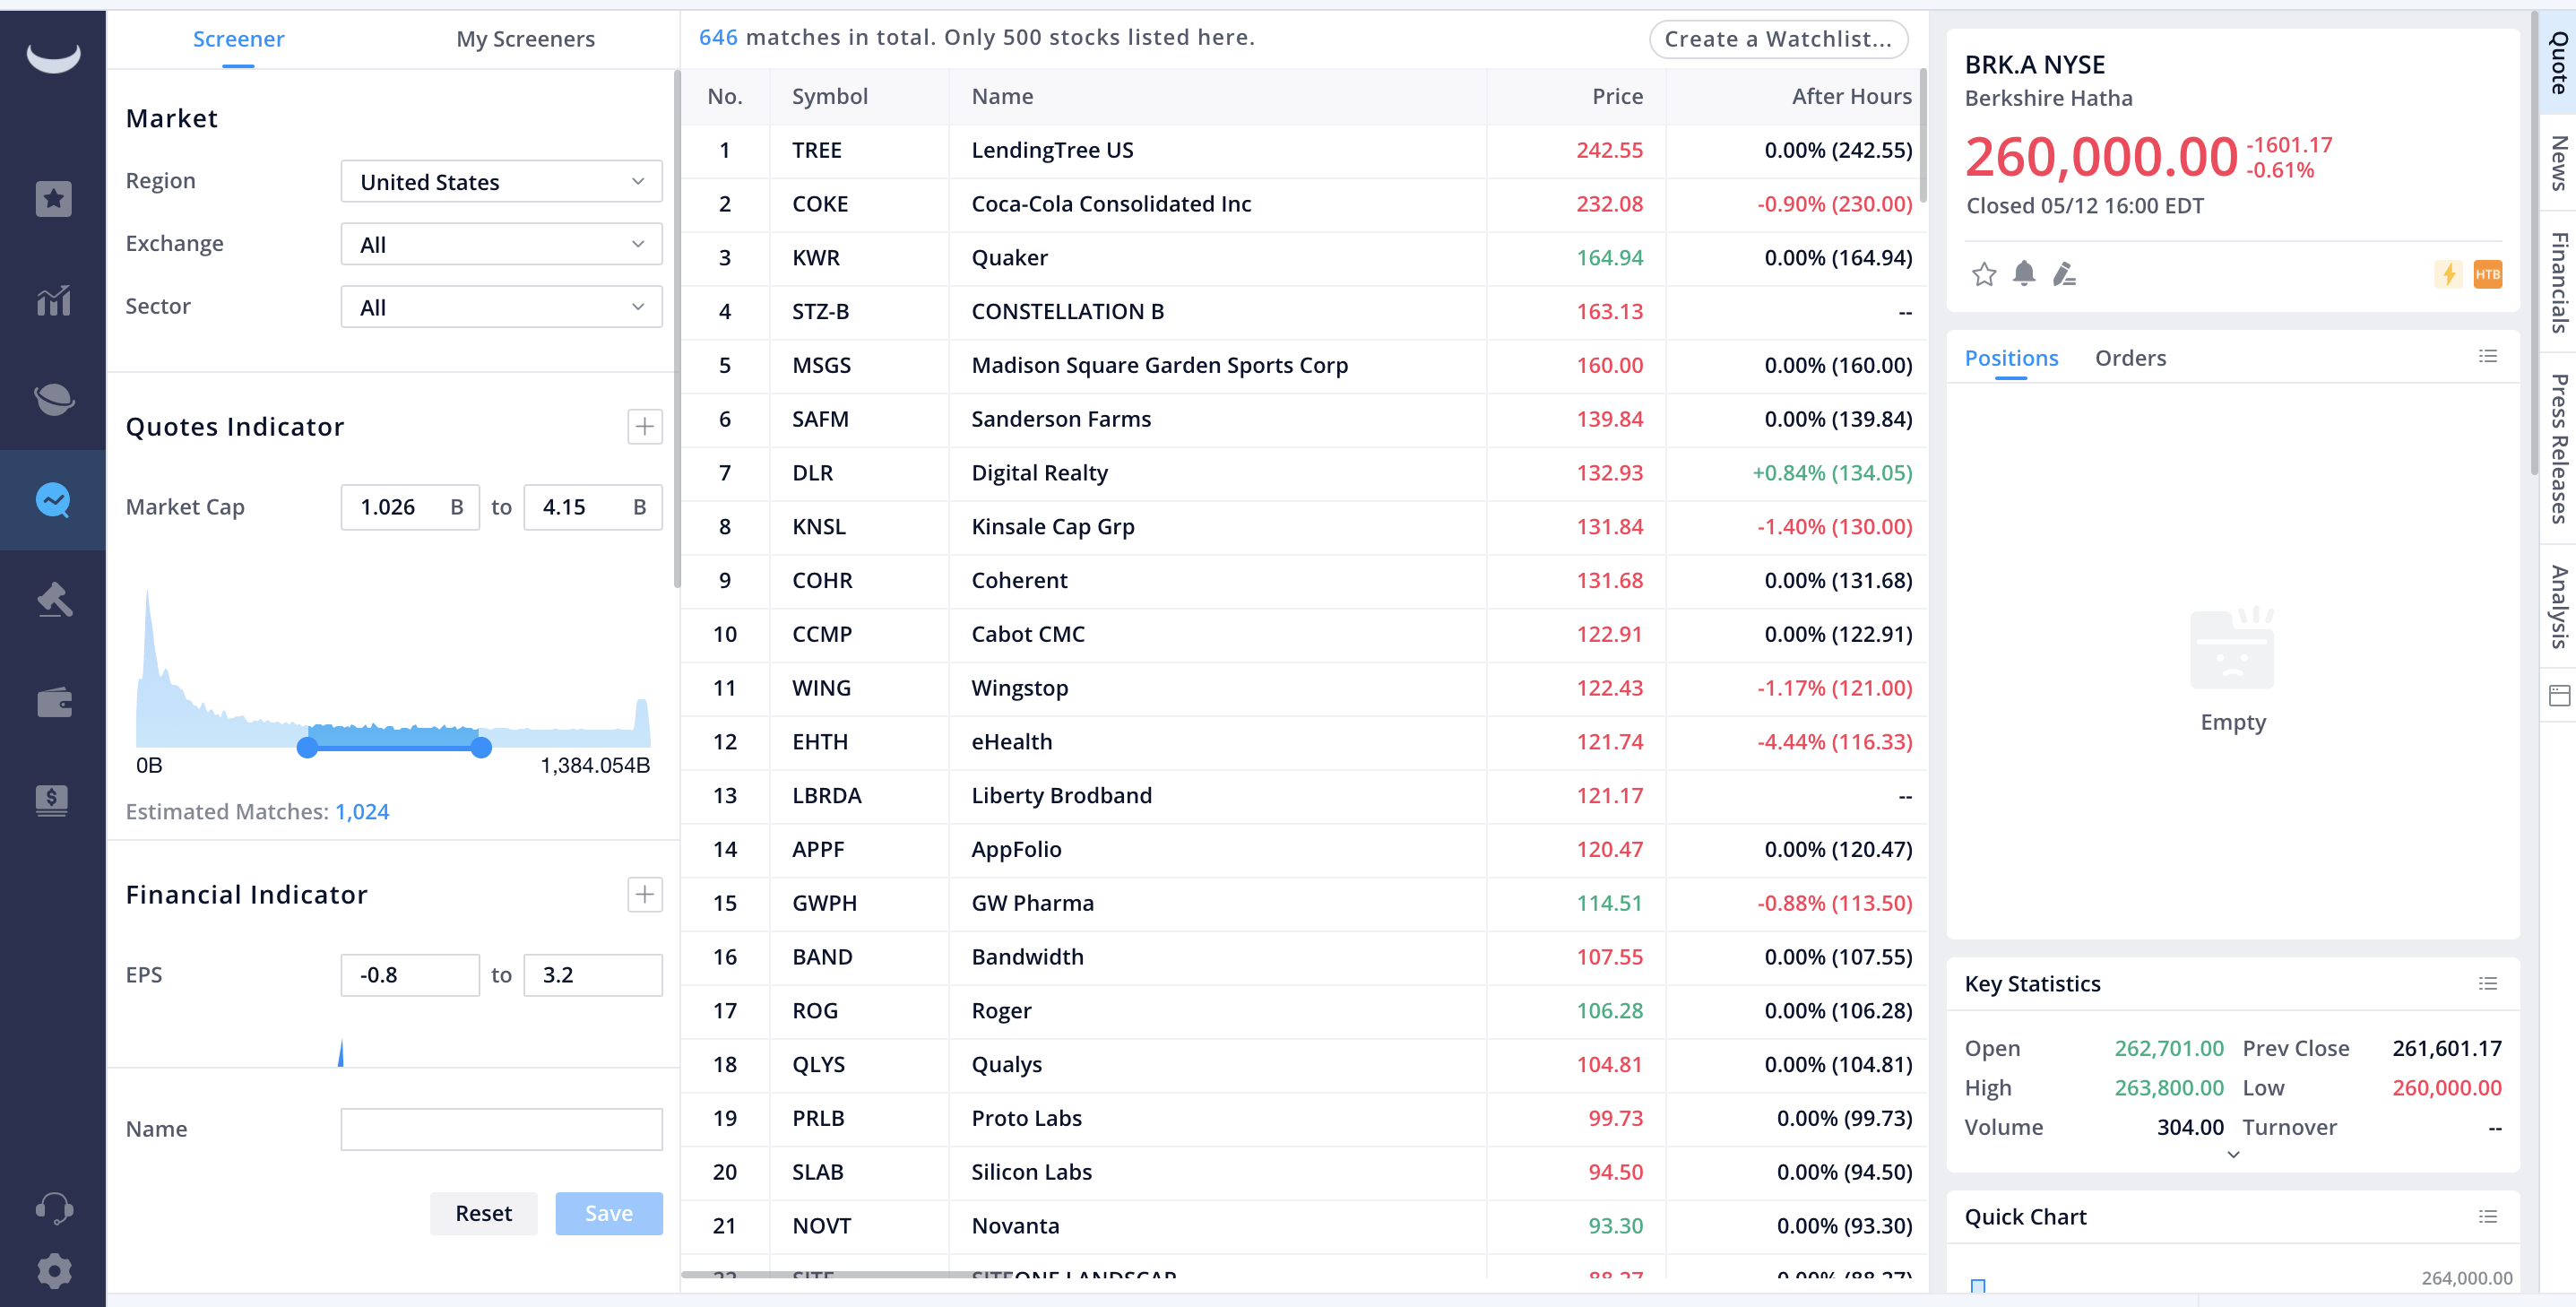The image size is (2576, 1307).
Task: Open the Explore planet sidebar icon
Action: [53, 399]
